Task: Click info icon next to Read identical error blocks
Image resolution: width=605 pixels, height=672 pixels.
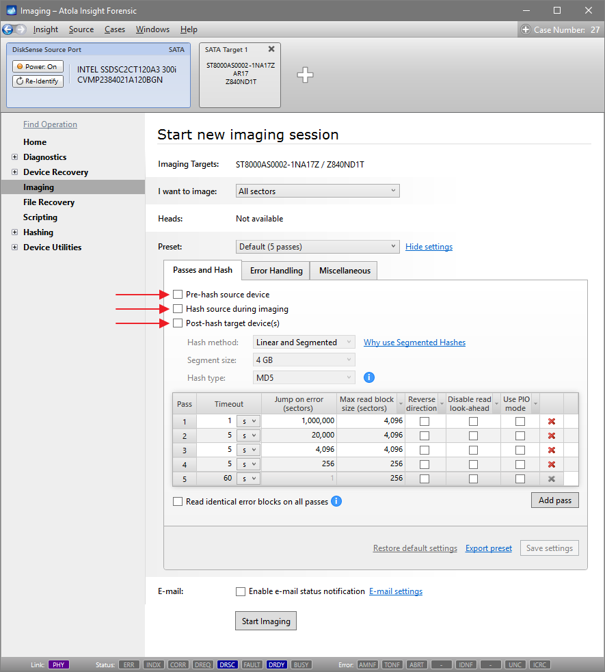Action: [x=336, y=500]
